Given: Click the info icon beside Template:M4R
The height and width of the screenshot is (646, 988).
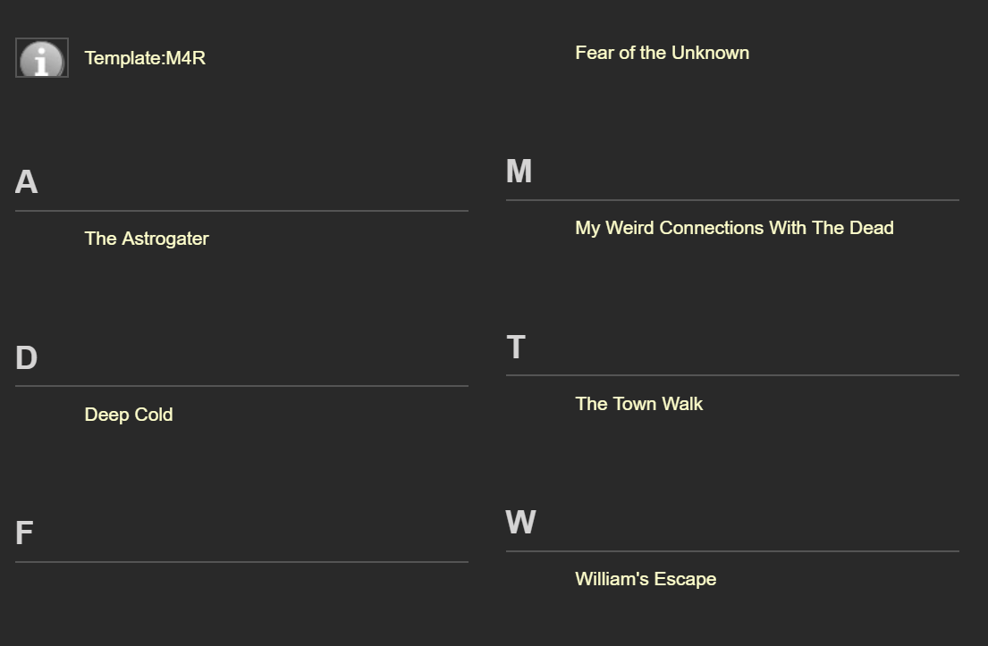Looking at the screenshot, I should pos(42,58).
